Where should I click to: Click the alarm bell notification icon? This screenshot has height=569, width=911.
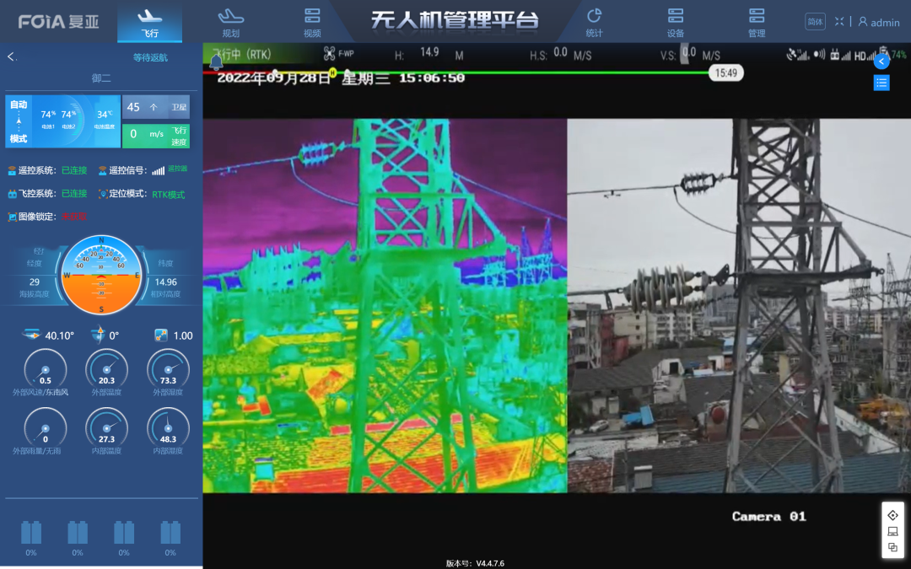(x=216, y=62)
